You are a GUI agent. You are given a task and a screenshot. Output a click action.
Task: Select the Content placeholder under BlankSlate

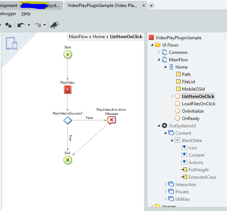pyautogui.click(x=196, y=155)
